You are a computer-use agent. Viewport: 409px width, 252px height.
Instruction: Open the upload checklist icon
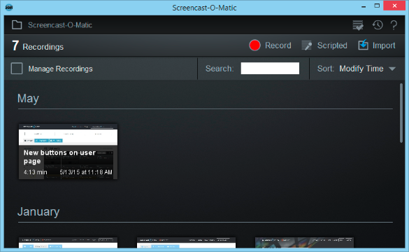coord(358,25)
